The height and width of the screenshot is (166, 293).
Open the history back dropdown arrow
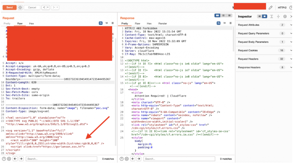click(x=48, y=7)
